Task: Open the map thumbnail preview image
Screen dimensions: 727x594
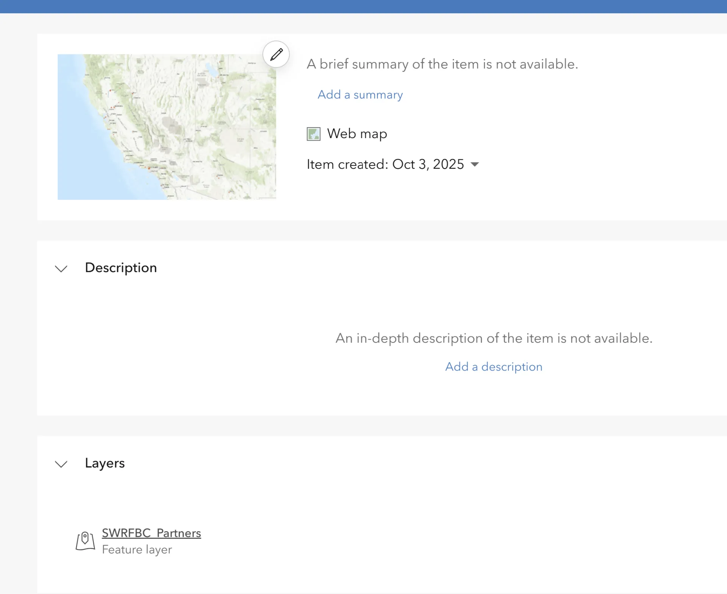Action: pyautogui.click(x=167, y=127)
